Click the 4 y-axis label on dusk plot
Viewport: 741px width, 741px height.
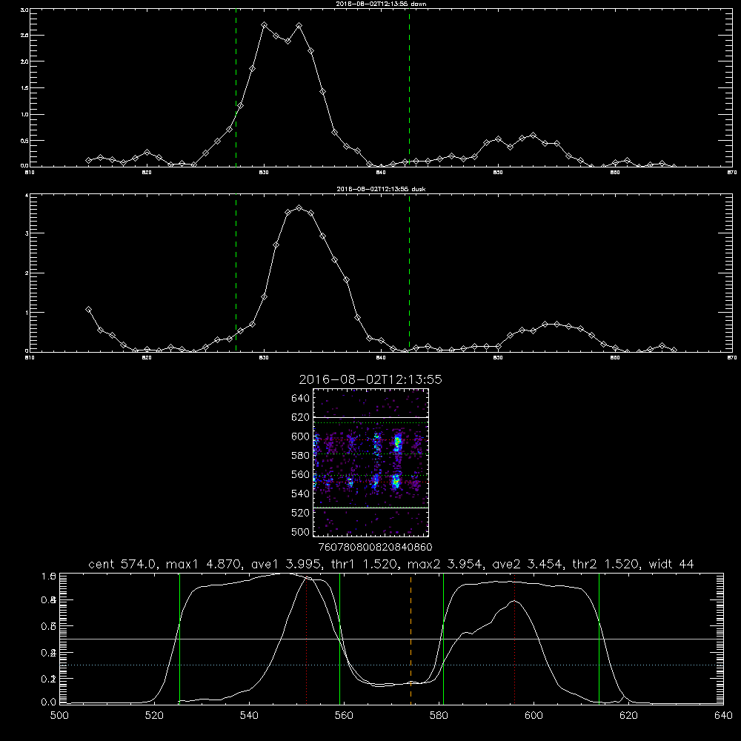27,195
